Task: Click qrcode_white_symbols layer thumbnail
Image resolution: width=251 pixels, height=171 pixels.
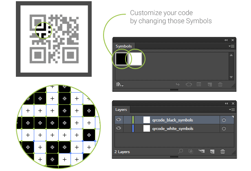Action: tap(146, 128)
